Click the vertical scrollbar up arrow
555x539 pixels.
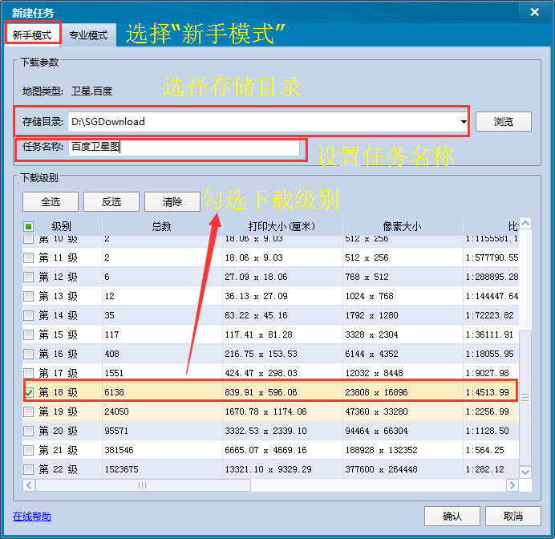(x=525, y=224)
